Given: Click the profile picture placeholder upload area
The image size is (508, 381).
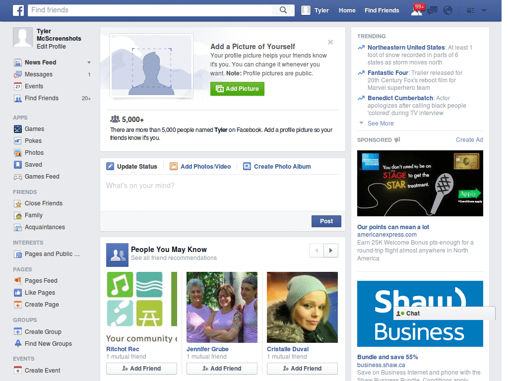Looking at the screenshot, I should 151,66.
